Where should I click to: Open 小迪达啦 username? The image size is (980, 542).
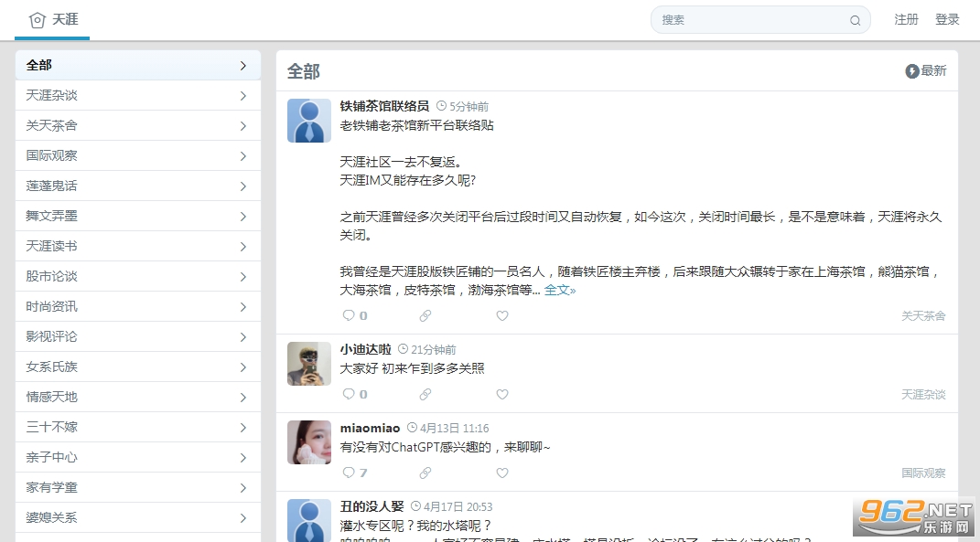coord(366,349)
